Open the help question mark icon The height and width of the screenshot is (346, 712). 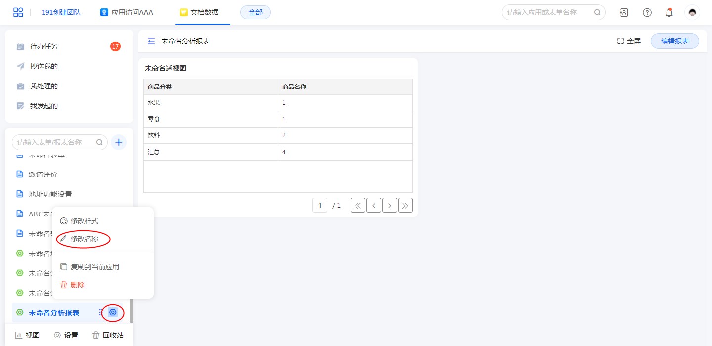[x=647, y=12]
